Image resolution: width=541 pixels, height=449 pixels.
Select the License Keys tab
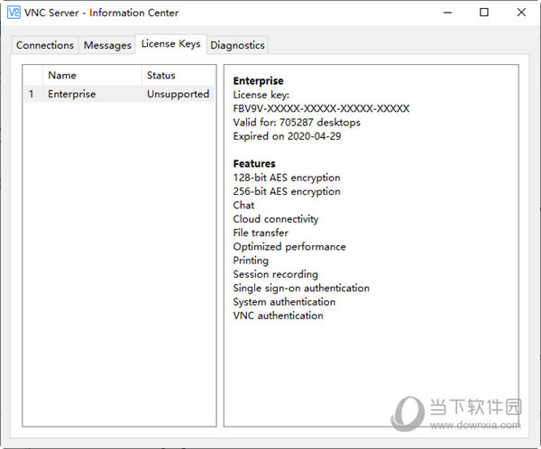[171, 44]
